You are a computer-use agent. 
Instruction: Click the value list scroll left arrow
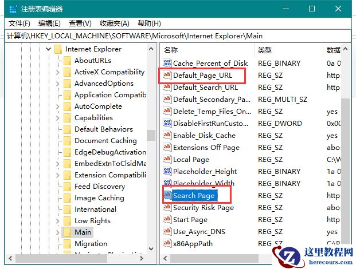point(165,258)
